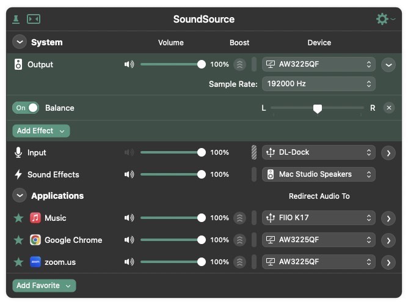This screenshot has height=304, width=408.
Task: Collapse the Applications section chevron
Action: coord(20,196)
